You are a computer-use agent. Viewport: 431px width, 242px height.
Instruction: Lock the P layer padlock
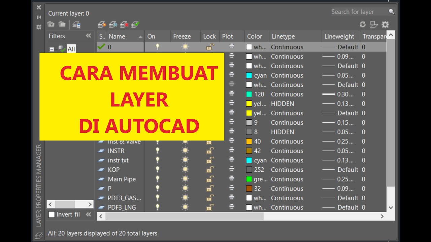209,188
